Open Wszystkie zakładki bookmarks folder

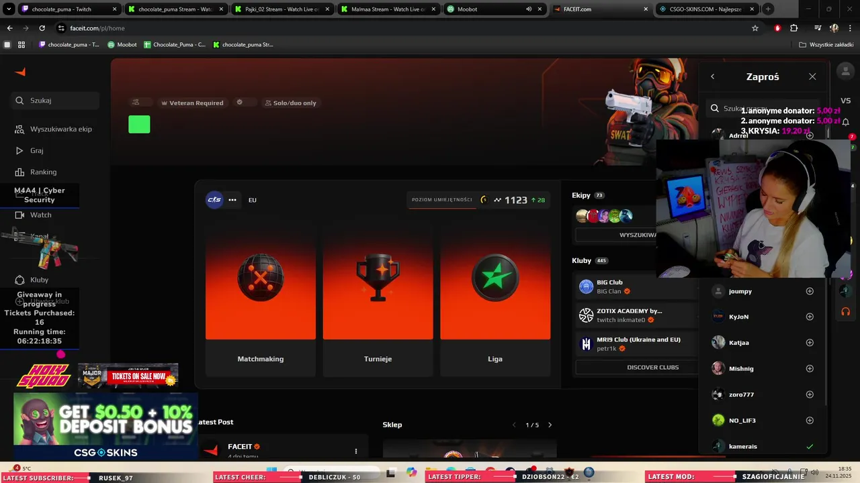826,44
